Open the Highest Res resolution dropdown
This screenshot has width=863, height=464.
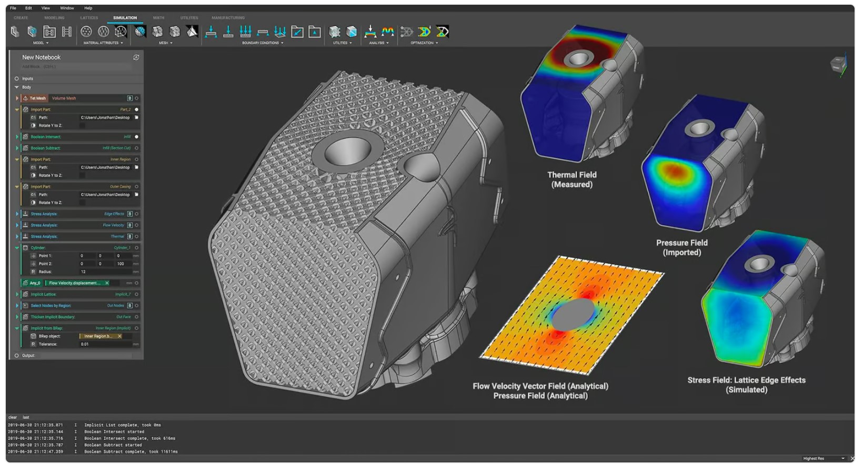pos(824,458)
